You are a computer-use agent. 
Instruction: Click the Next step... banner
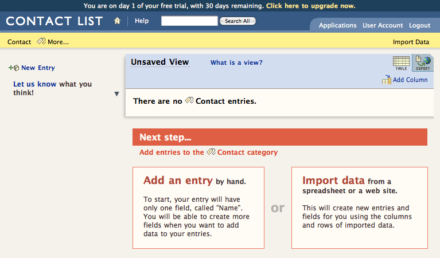(280, 137)
